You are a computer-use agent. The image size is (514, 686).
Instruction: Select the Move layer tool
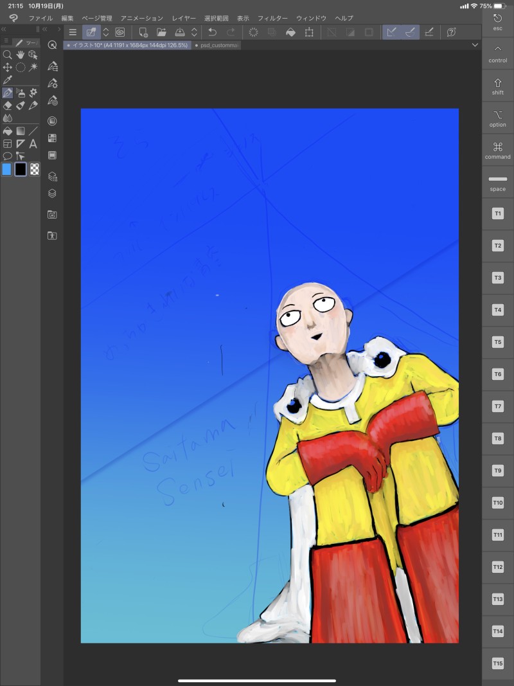click(x=8, y=68)
